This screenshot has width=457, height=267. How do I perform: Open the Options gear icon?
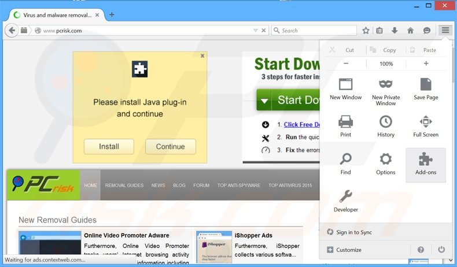(x=385, y=160)
